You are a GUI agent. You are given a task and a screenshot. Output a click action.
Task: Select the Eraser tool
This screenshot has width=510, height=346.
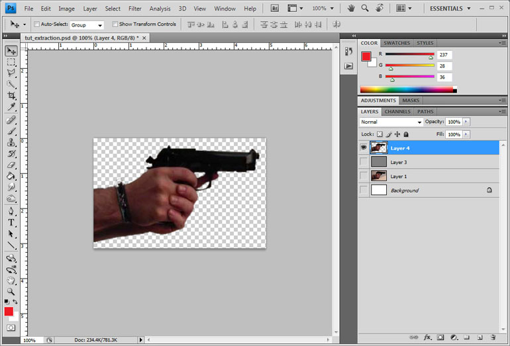coord(11,165)
